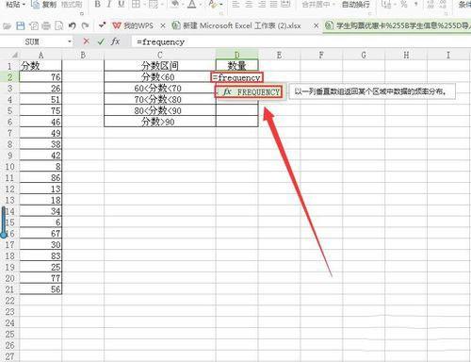The height and width of the screenshot is (362, 471).
Task: Click the auto wrap text button
Action: 355,5
